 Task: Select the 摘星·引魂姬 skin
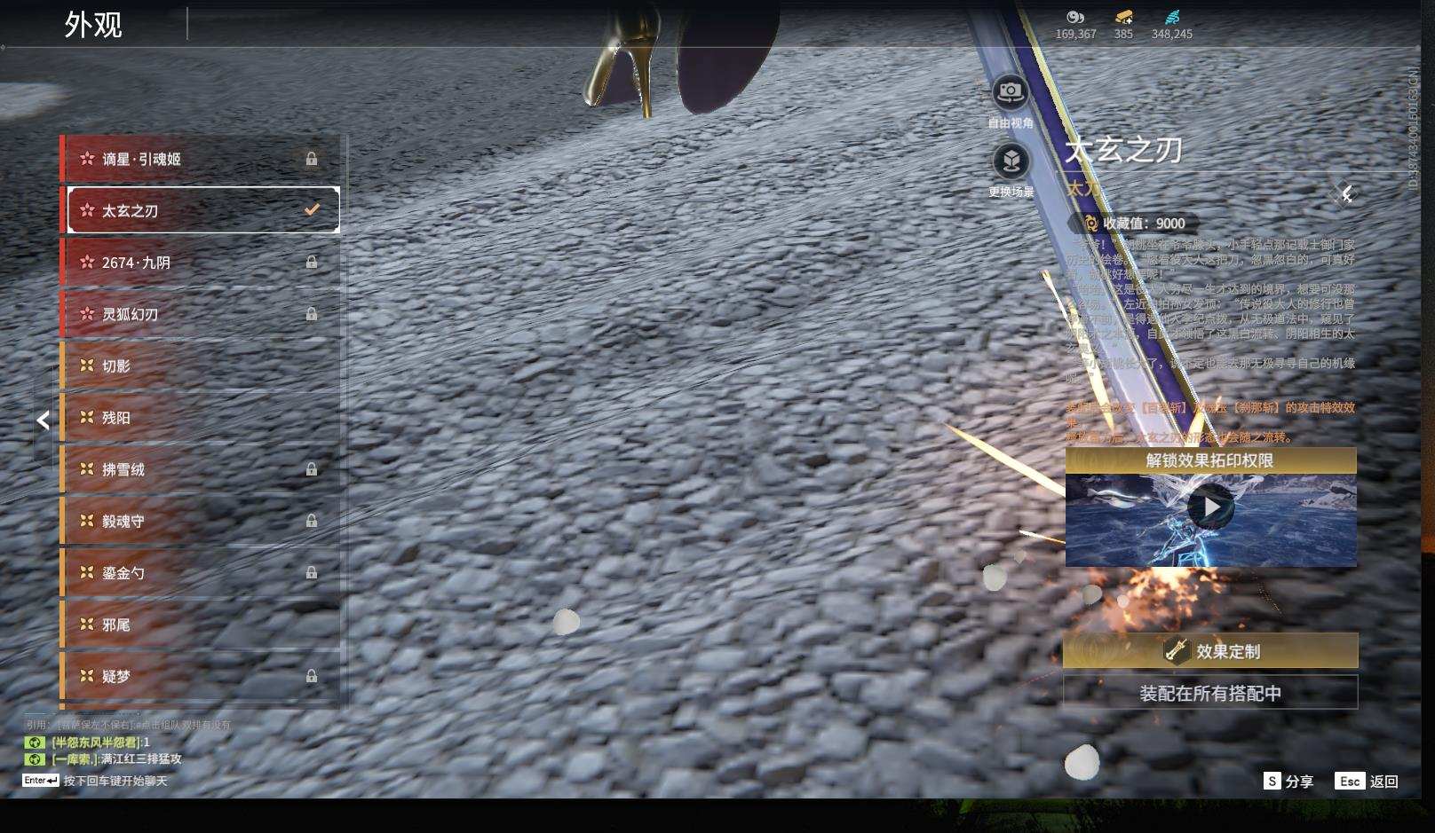tap(201, 159)
